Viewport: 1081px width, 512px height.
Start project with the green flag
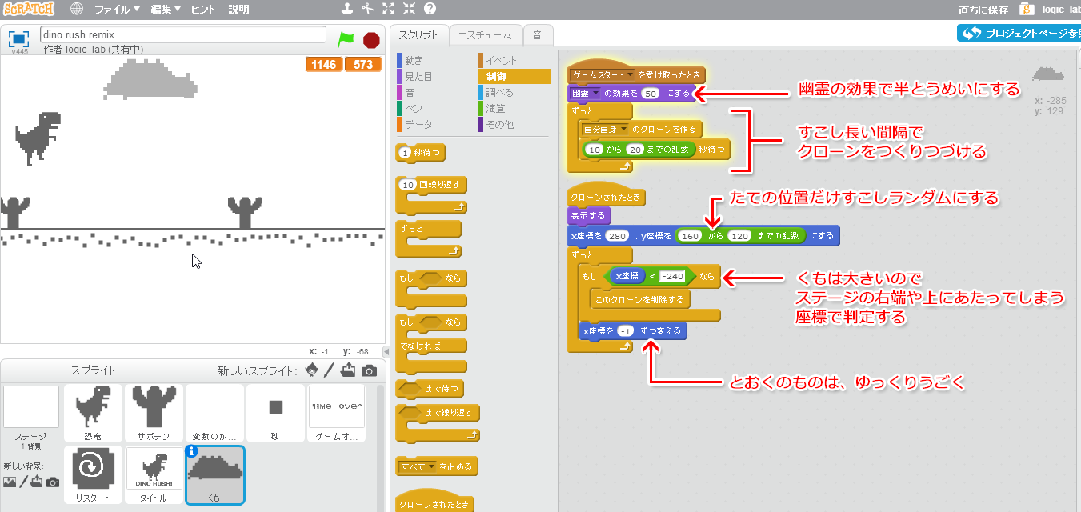click(346, 39)
